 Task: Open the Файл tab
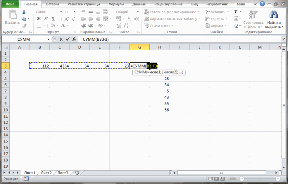(x=10, y=4)
